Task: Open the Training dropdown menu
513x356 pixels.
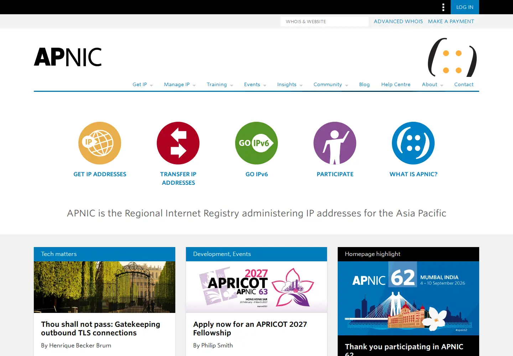Action: [220, 84]
